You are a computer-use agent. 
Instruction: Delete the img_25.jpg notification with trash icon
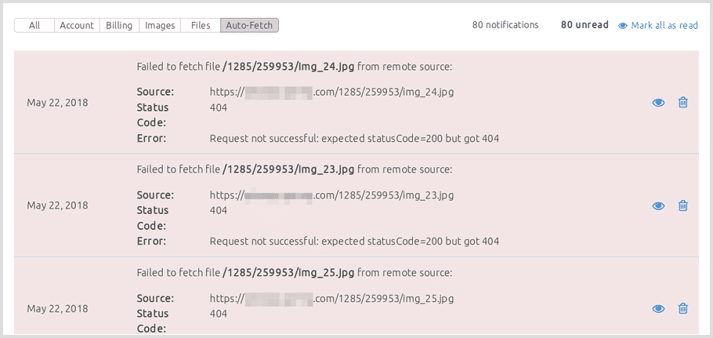point(682,308)
